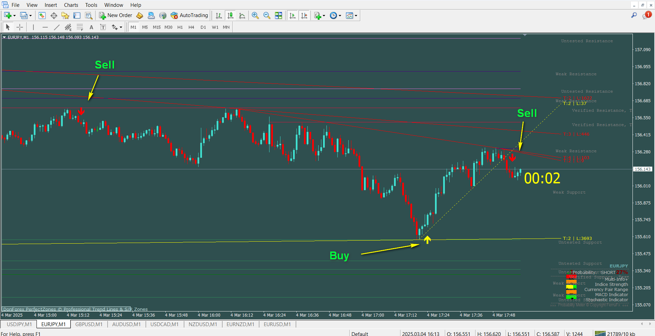Open the notification alert icon
The width and height of the screenshot is (655, 336).
646,15
